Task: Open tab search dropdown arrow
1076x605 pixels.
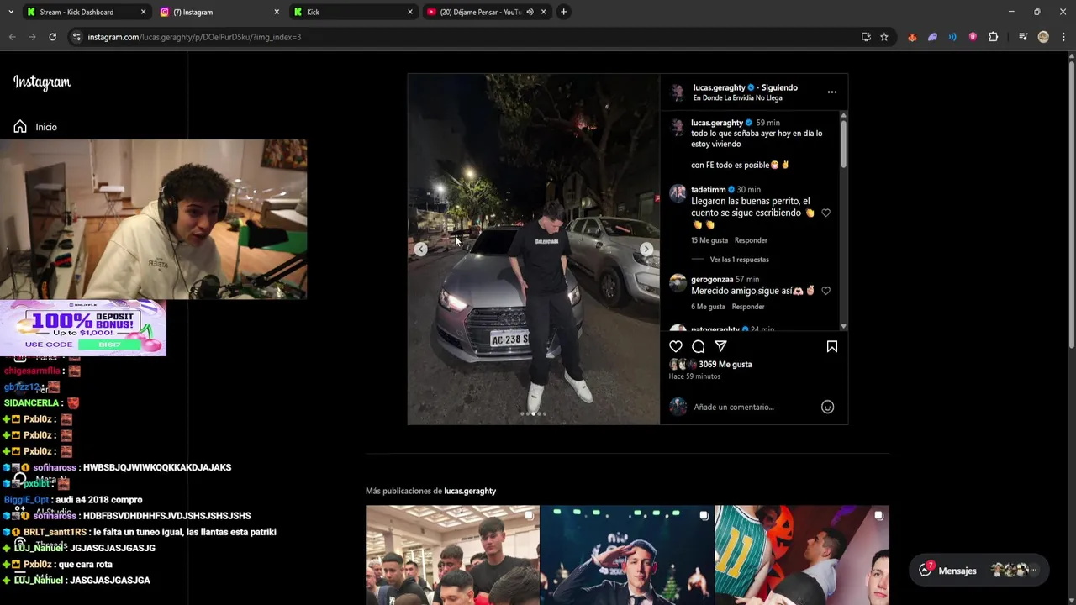Action: (11, 12)
